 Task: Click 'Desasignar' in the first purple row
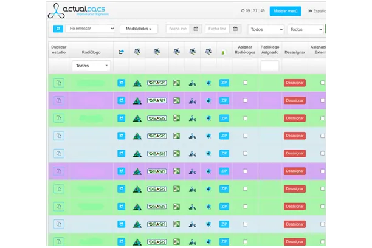[x=295, y=101]
